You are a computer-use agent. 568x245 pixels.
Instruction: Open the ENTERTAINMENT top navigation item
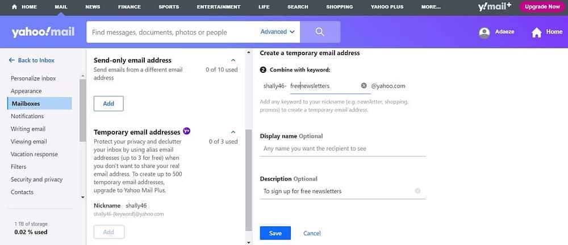tap(219, 7)
